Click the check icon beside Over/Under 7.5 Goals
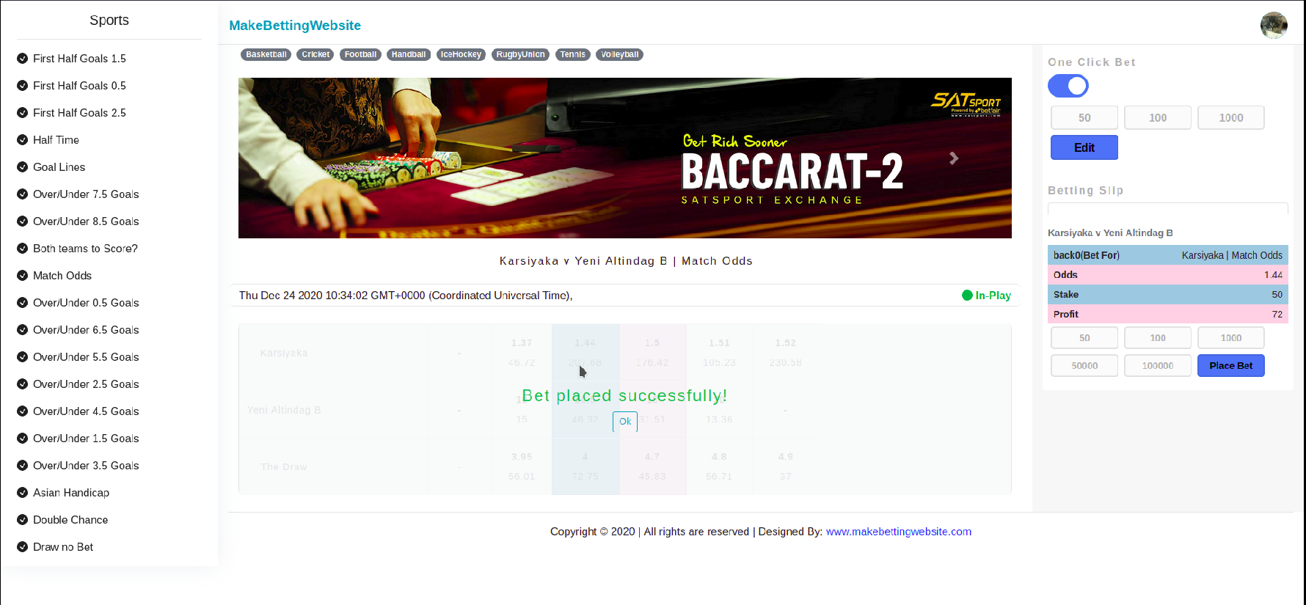The height and width of the screenshot is (605, 1306). coord(22,194)
